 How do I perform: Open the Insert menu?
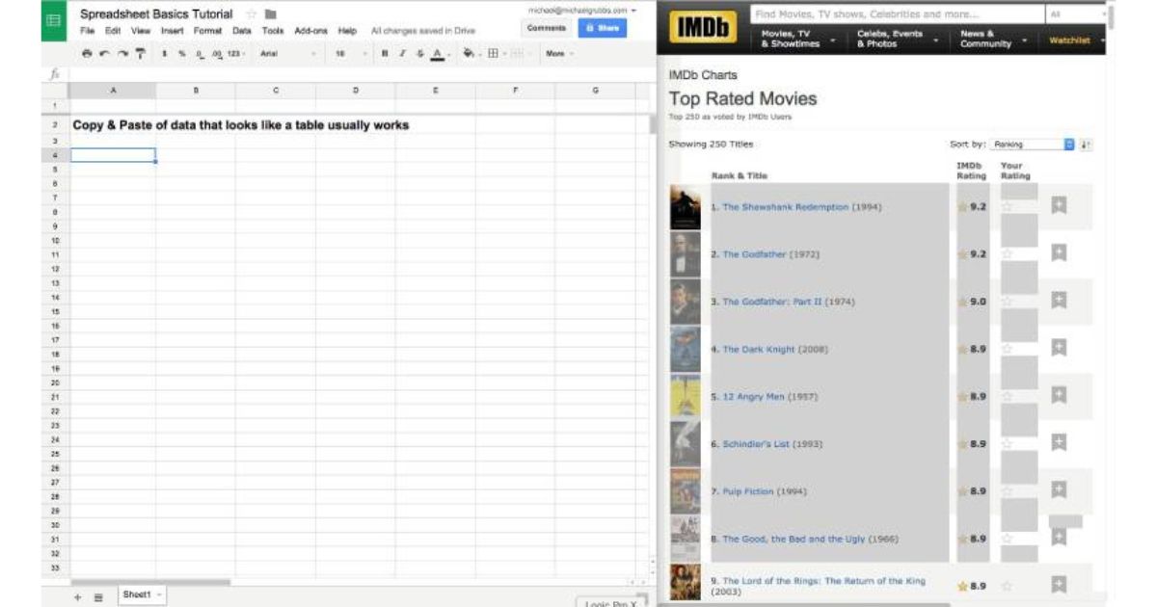[x=173, y=31]
